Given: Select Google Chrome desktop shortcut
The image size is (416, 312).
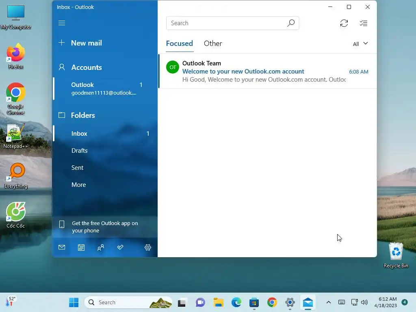Looking at the screenshot, I should tap(16, 99).
